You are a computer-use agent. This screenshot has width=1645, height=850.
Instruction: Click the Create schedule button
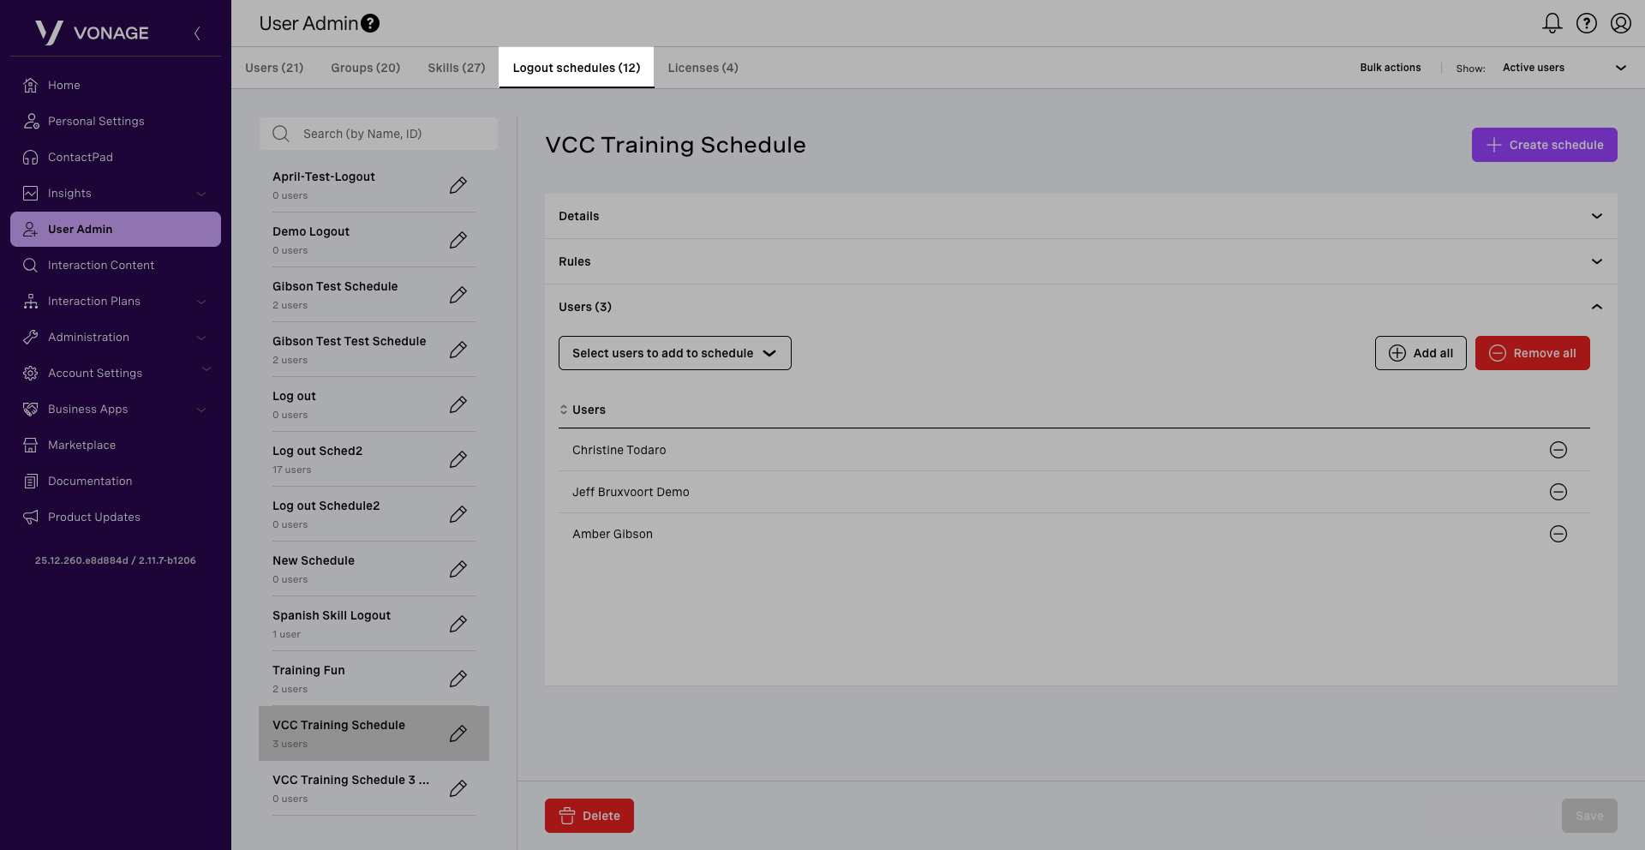1544,145
